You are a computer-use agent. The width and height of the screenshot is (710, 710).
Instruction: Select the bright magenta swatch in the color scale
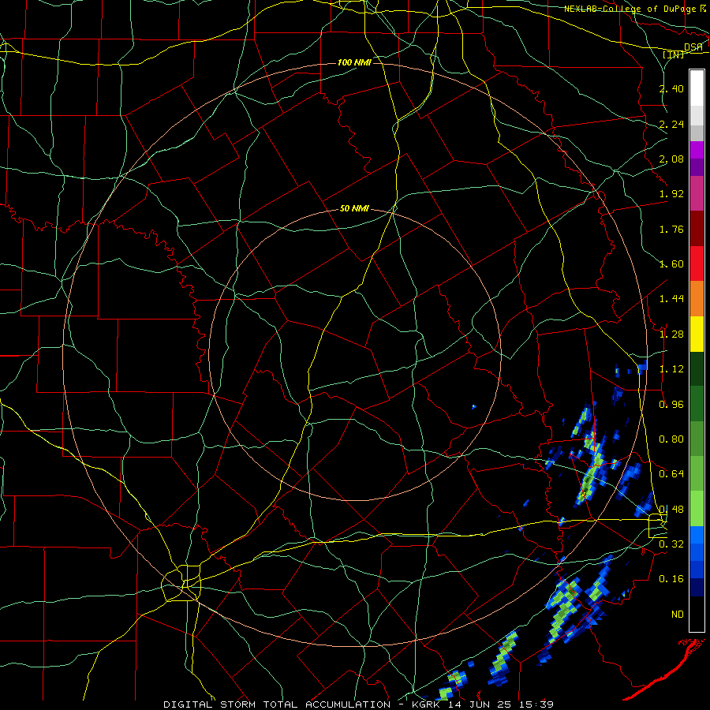tap(697, 150)
